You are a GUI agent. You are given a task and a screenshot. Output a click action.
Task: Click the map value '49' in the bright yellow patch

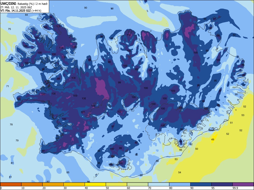pos(213,140)
